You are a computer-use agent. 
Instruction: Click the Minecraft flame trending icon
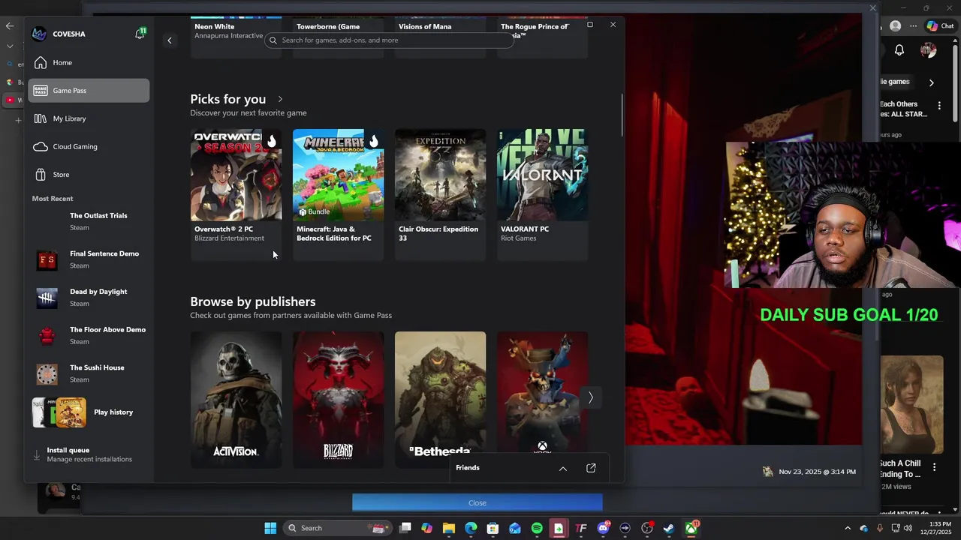tap(373, 141)
